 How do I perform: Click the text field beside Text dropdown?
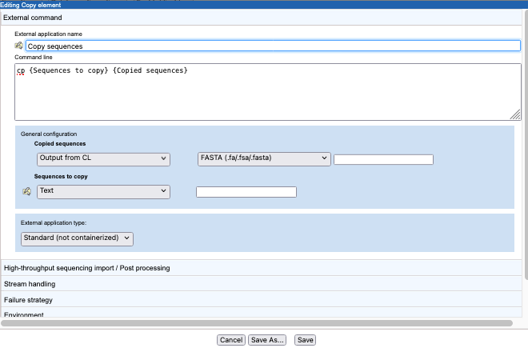[246, 192]
